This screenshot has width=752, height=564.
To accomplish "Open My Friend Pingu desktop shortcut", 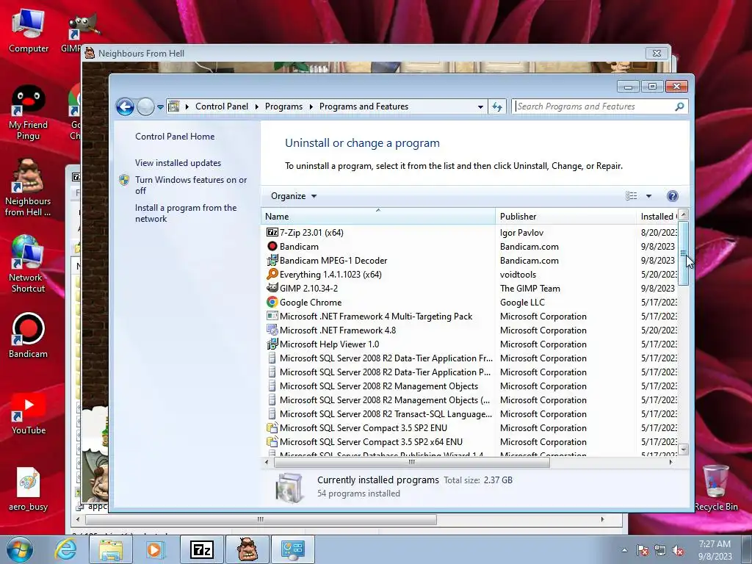I will point(29,112).
